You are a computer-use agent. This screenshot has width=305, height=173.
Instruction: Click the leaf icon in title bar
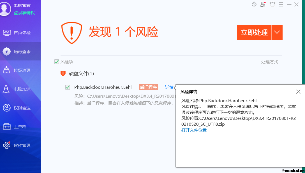pyautogui.click(x=254, y=4)
